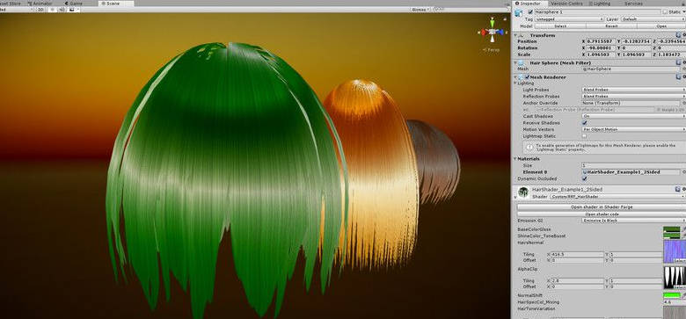Open the Emission GI dropdown

point(634,221)
